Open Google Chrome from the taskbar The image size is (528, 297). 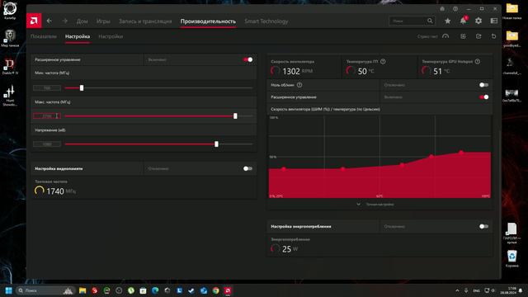click(x=215, y=290)
